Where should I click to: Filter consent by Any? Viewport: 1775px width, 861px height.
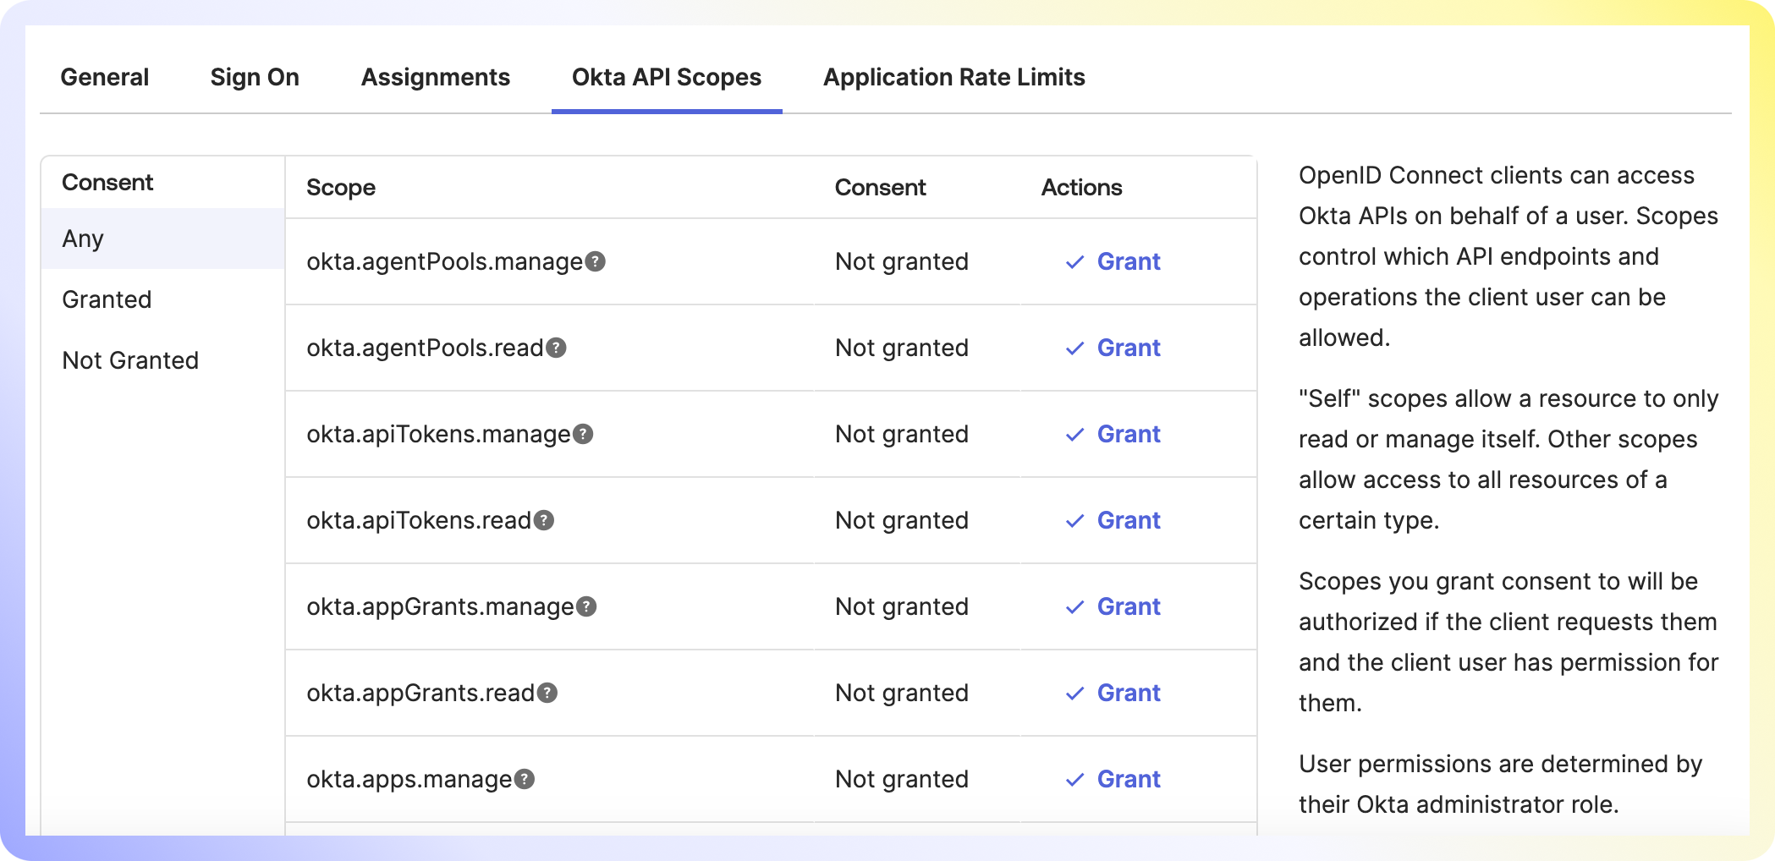pos(162,239)
